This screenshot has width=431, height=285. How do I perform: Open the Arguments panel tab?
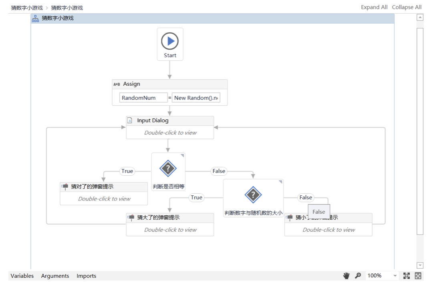click(55, 276)
